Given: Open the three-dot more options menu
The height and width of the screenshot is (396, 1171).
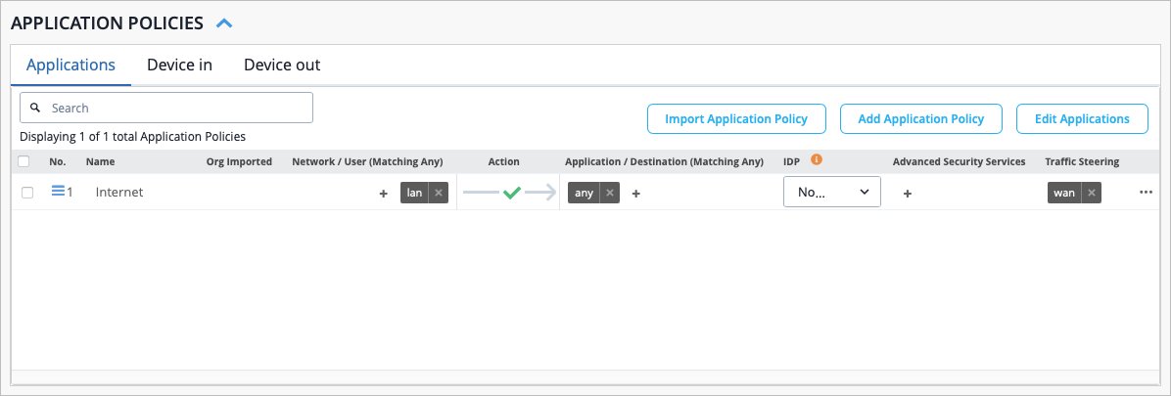Looking at the screenshot, I should point(1146,193).
